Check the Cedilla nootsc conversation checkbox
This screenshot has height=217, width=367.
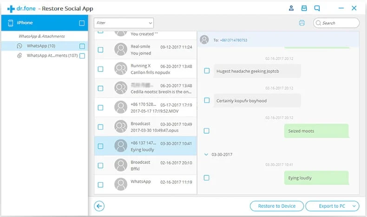[x=100, y=88]
